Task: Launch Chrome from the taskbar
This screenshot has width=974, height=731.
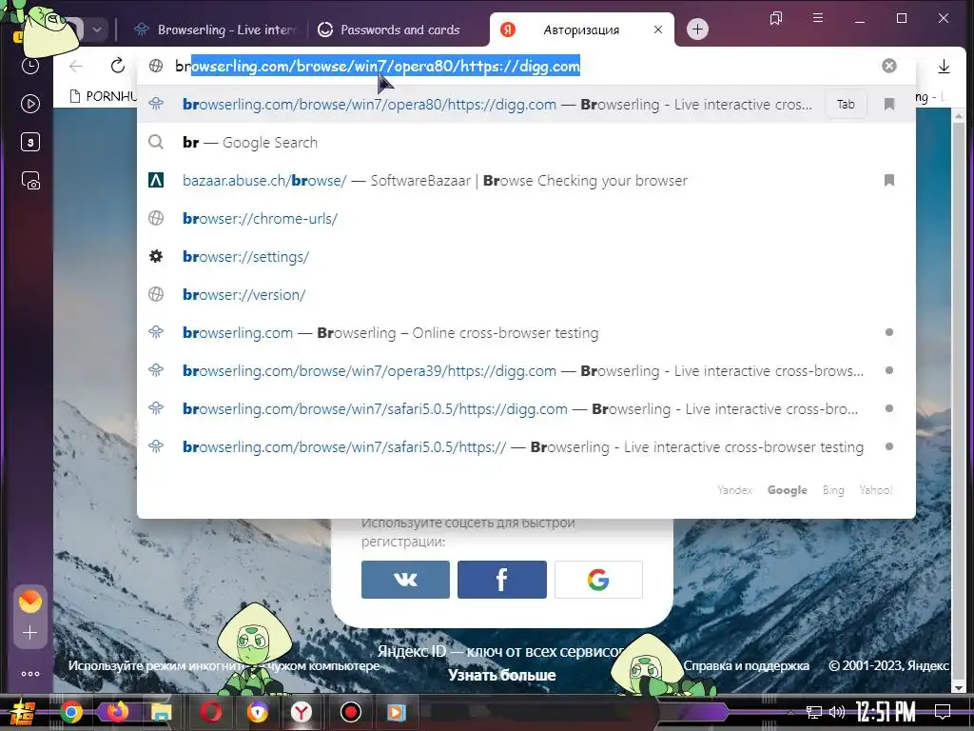Action: 71,712
